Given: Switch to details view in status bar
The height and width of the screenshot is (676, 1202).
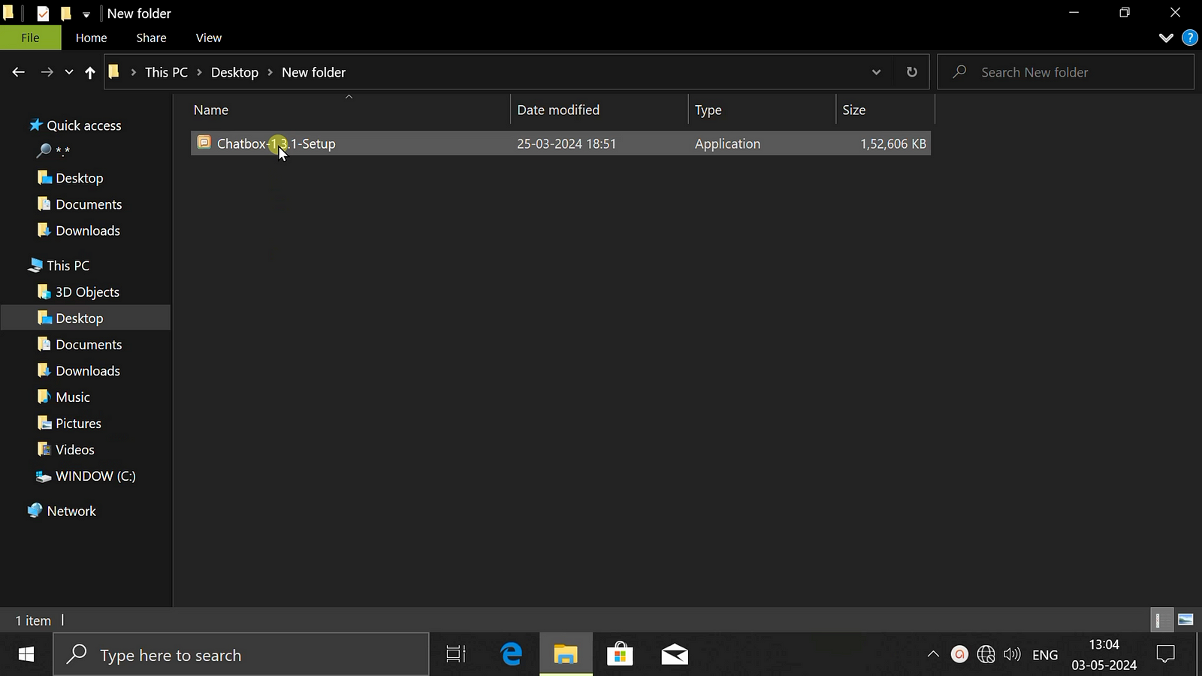Looking at the screenshot, I should tap(1160, 620).
